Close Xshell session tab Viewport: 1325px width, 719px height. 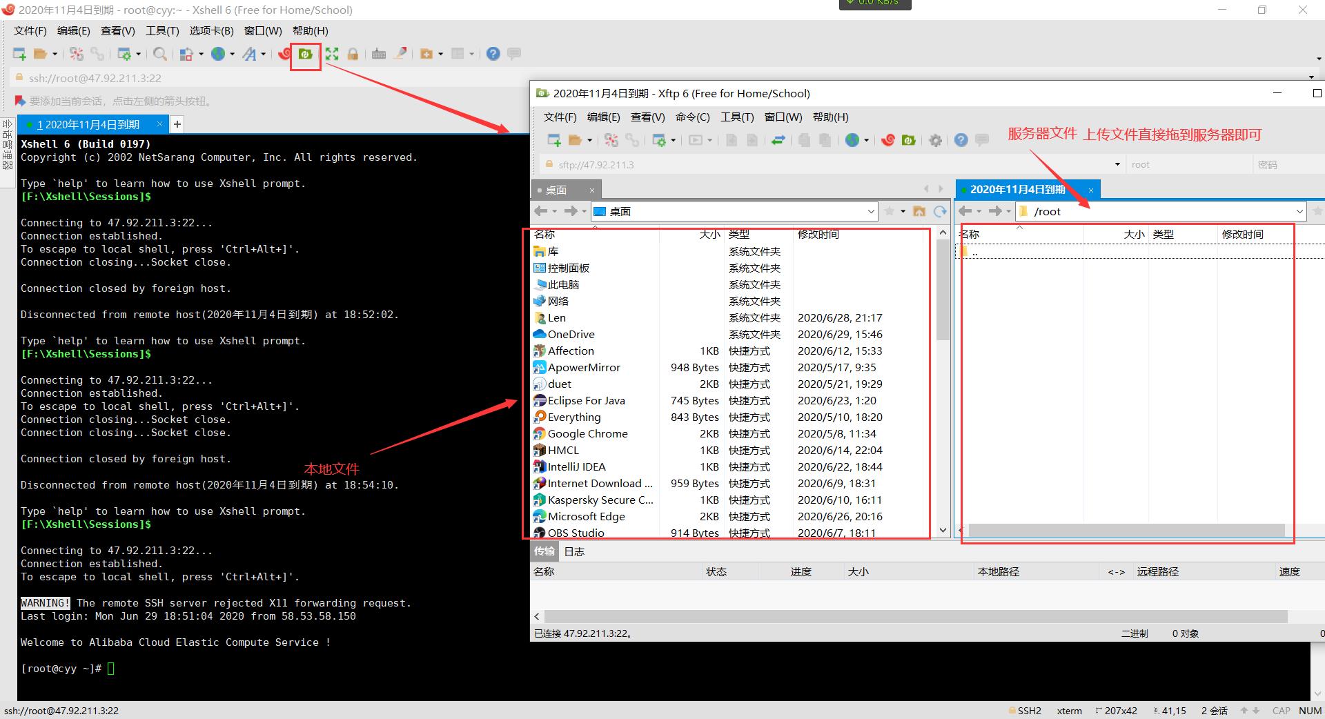[x=159, y=124]
